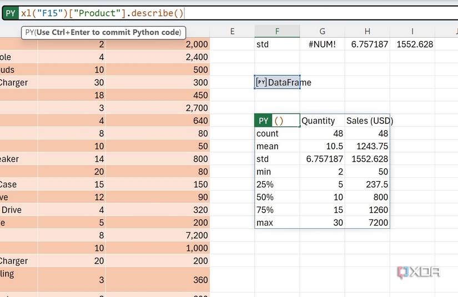Click the #NUM! error cell
The width and height of the screenshot is (458, 297).
click(322, 44)
